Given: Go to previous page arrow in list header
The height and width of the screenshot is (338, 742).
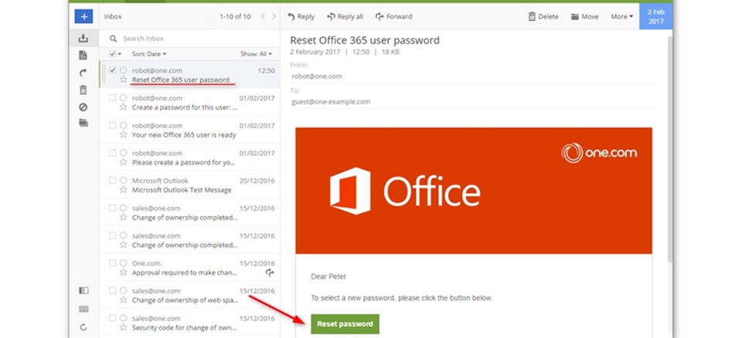Looking at the screenshot, I should click(x=264, y=16).
